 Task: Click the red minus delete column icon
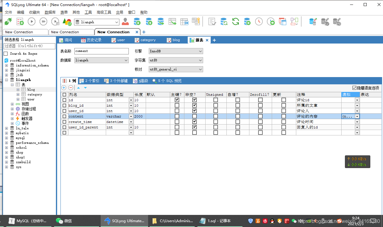(71, 88)
